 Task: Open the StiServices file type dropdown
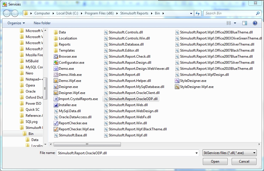tap(230, 153)
